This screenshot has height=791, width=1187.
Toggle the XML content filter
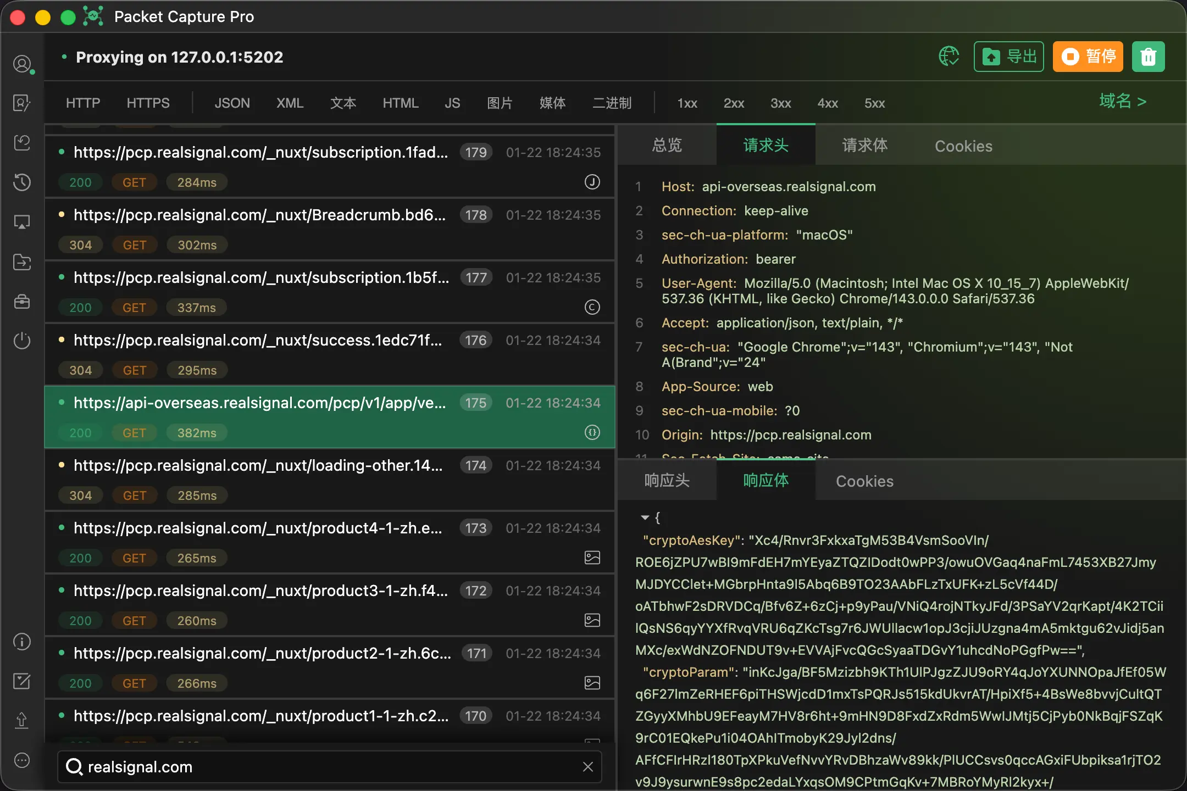click(x=290, y=103)
